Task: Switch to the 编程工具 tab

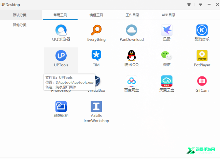Action: point(96,15)
